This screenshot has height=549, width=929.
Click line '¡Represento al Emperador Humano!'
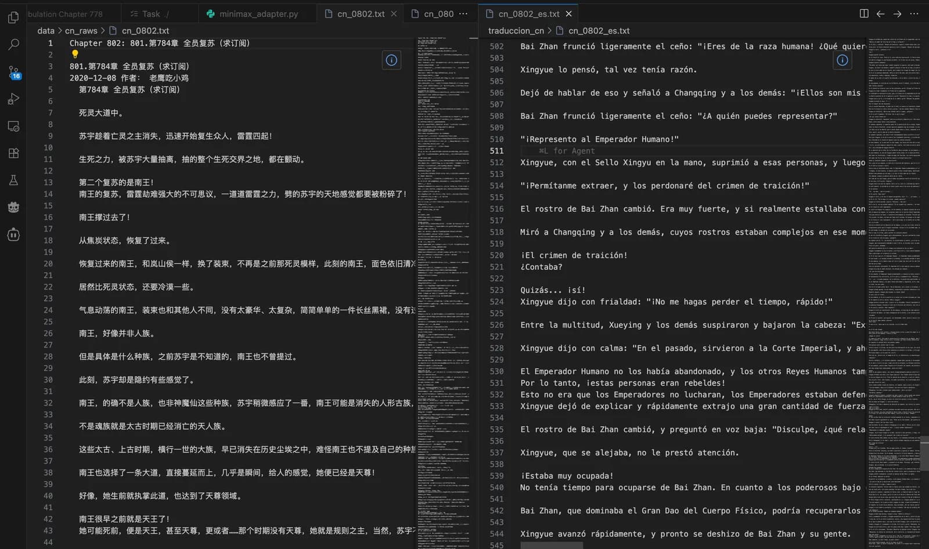(x=599, y=139)
